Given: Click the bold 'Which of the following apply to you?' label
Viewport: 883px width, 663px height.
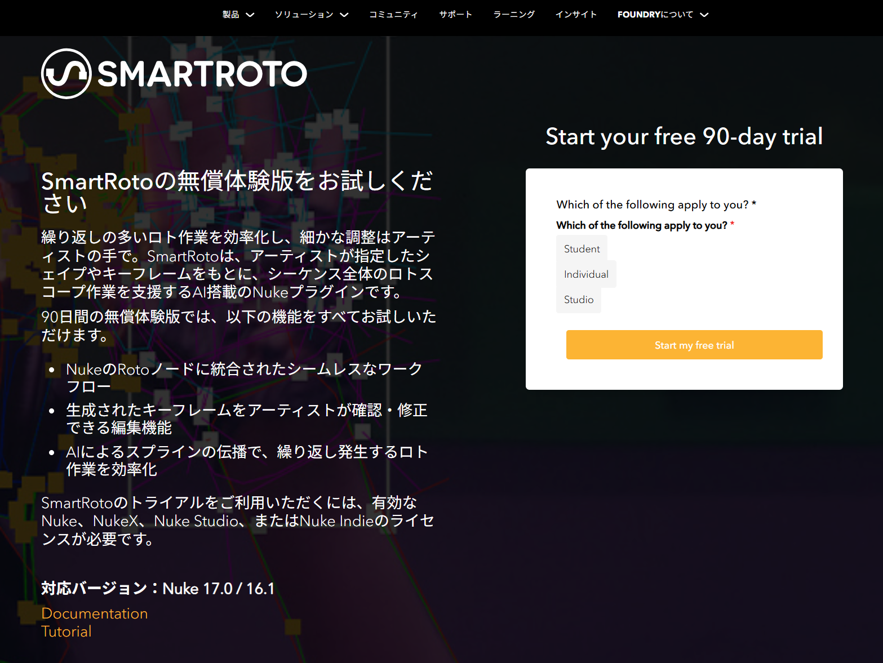Looking at the screenshot, I should (x=642, y=225).
